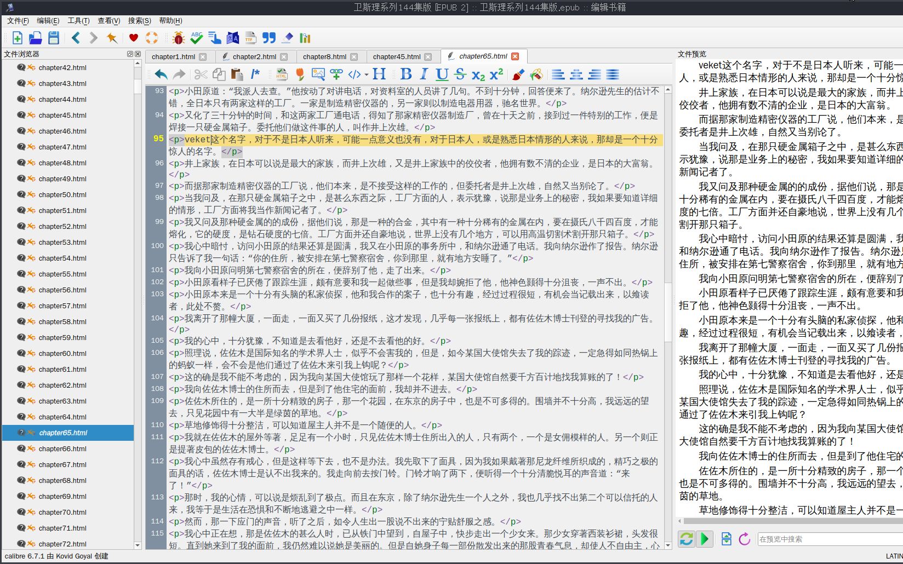Create a checkpoint with the pin icon
This screenshot has width=903, height=564.
[x=112, y=38]
